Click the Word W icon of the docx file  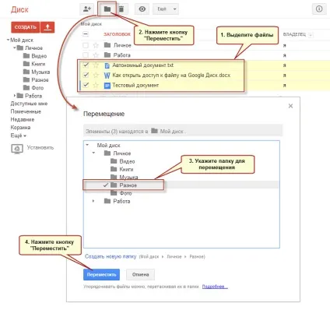107,76
